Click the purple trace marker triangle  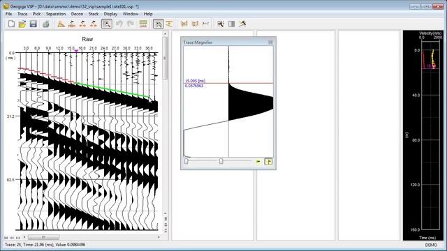tap(76, 51)
